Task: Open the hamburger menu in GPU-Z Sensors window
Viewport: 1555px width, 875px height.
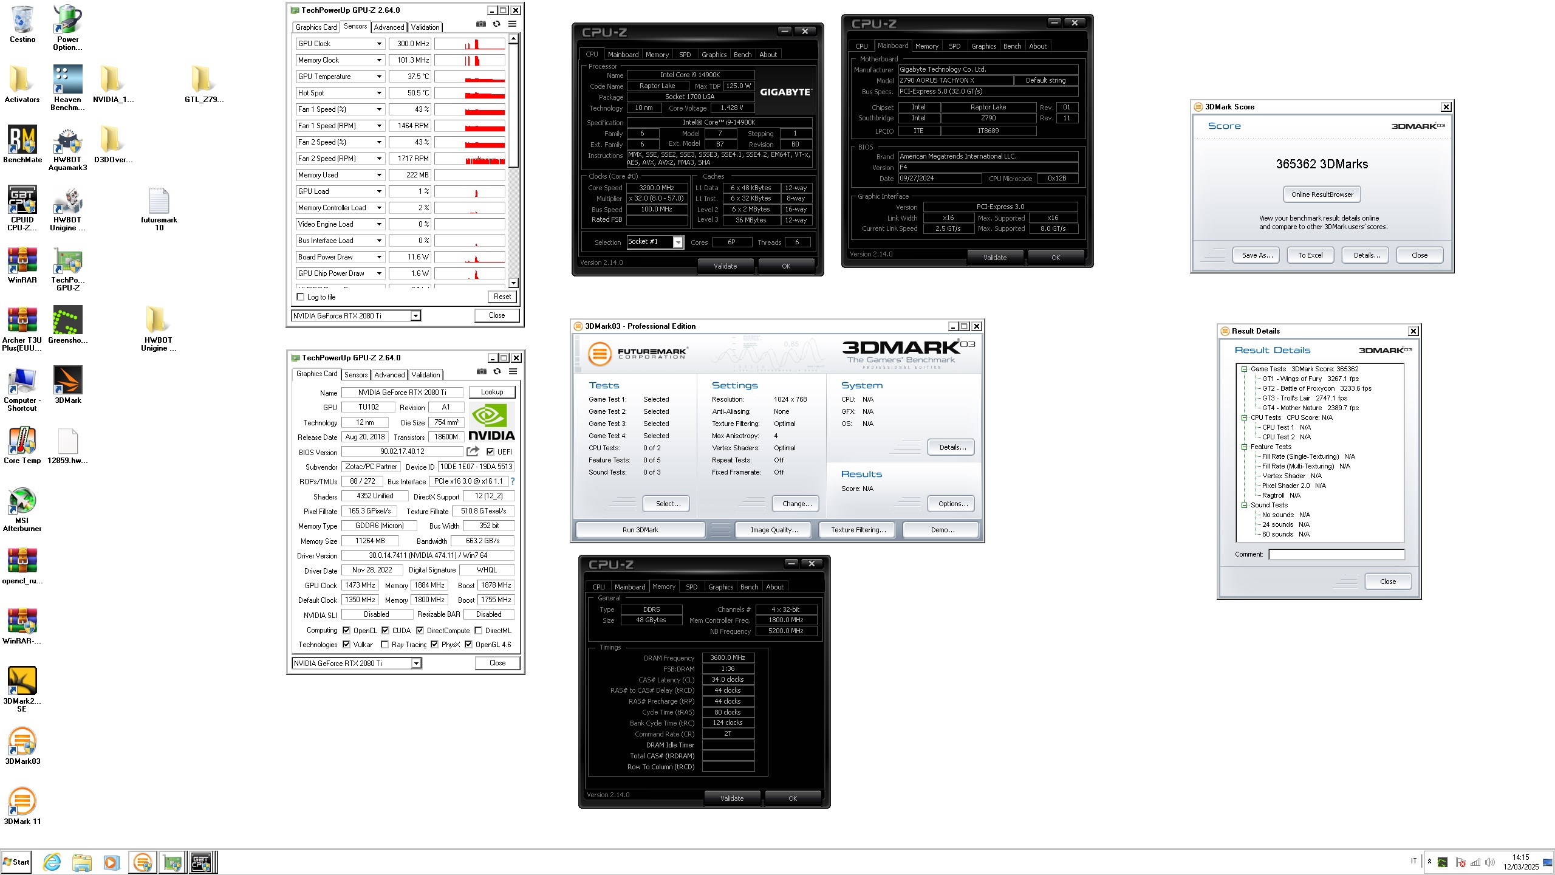Action: click(513, 24)
